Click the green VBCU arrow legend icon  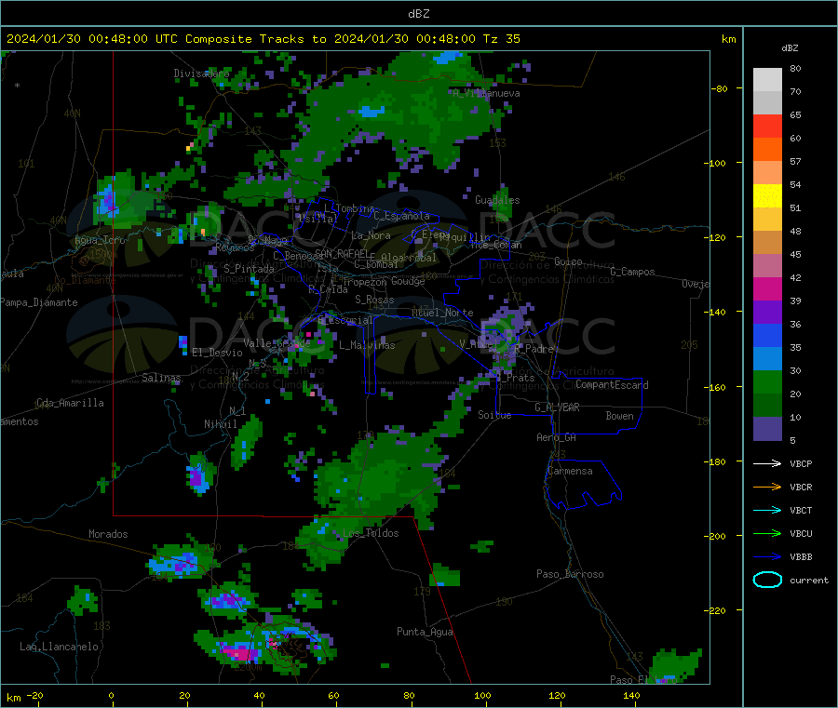point(767,533)
